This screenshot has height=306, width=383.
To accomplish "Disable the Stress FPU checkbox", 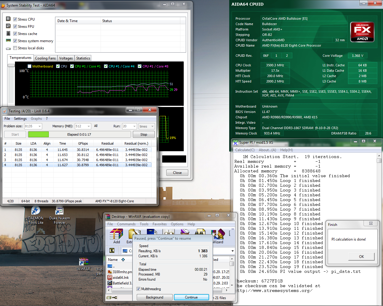I will point(15,27).
